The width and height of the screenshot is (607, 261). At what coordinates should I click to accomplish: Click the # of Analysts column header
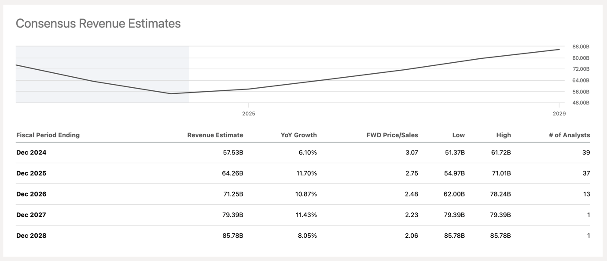(x=569, y=135)
